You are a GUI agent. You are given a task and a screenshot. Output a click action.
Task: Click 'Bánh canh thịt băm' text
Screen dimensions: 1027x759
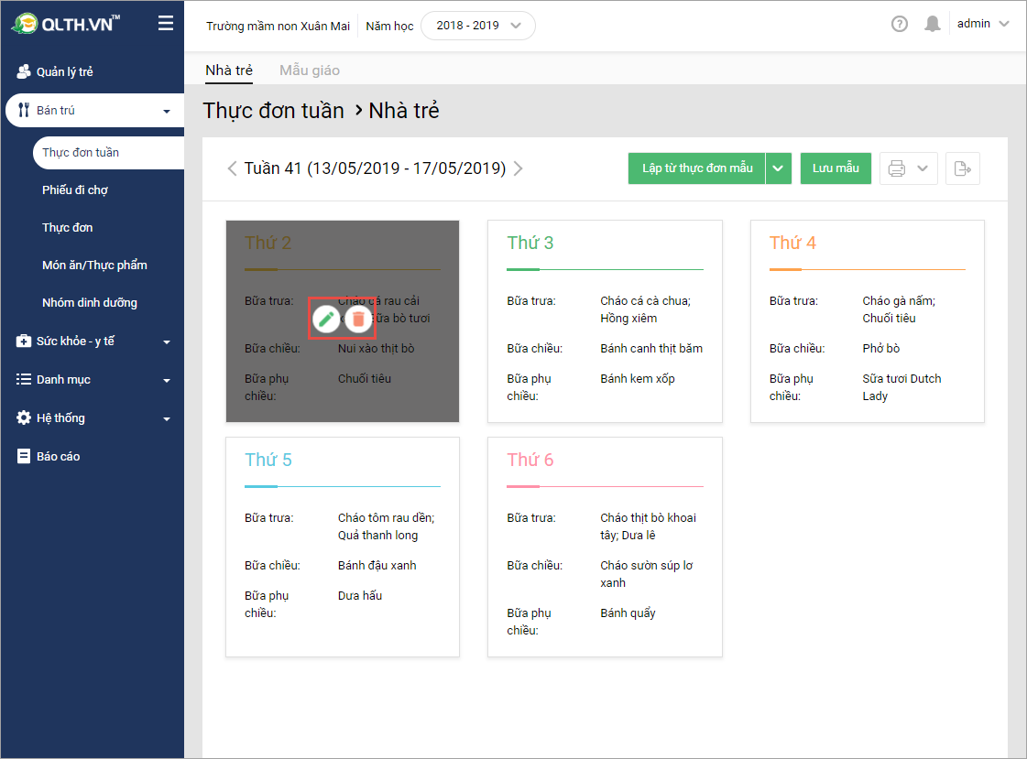pyautogui.click(x=651, y=349)
